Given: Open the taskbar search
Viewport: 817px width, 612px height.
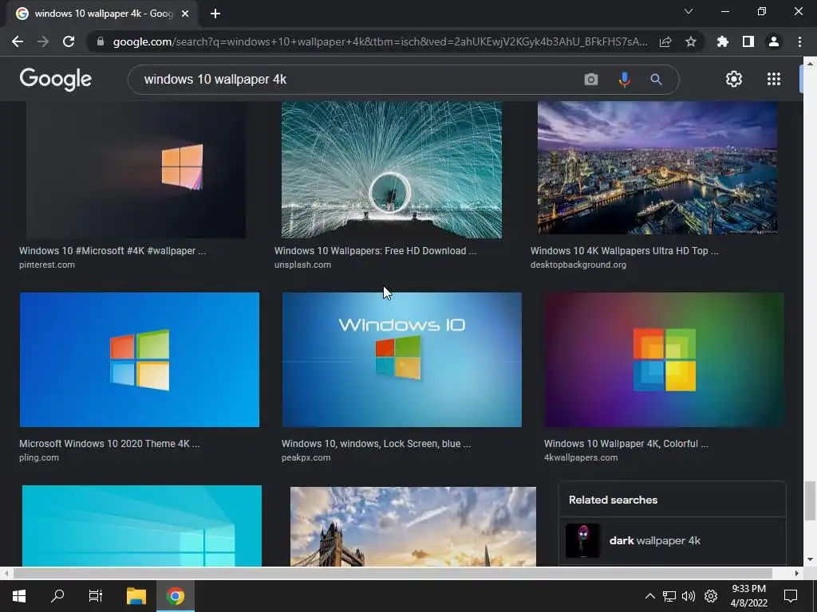Looking at the screenshot, I should 57,596.
